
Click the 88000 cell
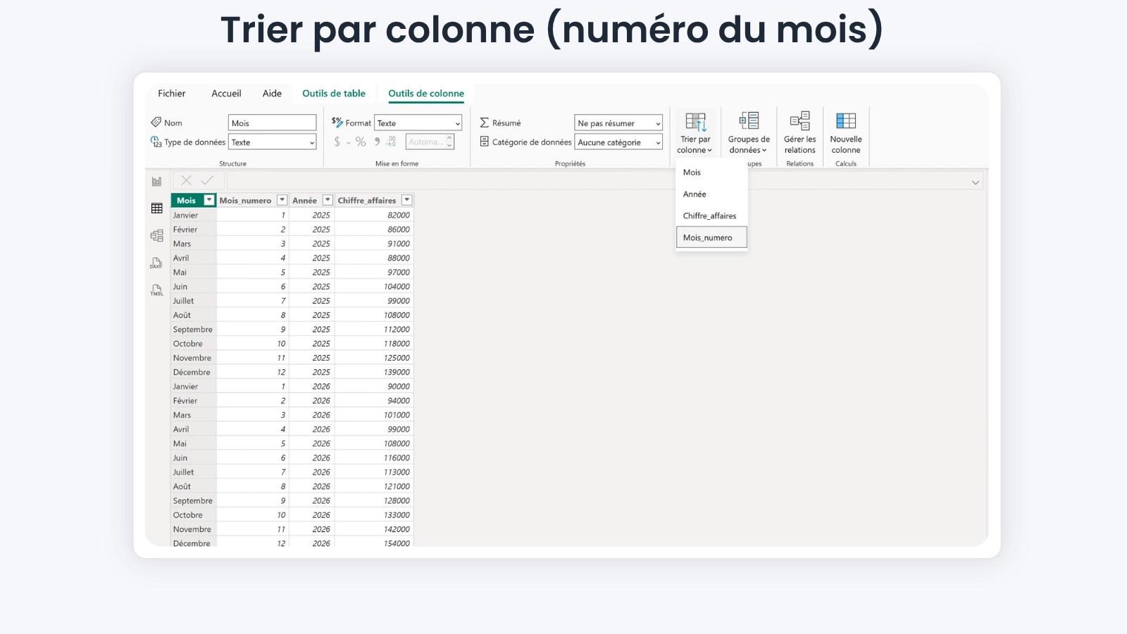[374, 259]
